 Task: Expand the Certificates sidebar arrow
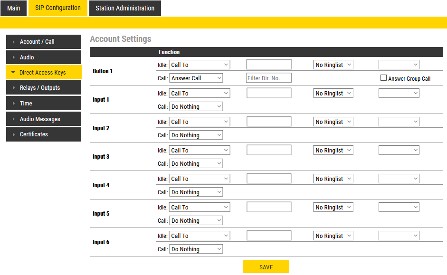tap(14, 134)
